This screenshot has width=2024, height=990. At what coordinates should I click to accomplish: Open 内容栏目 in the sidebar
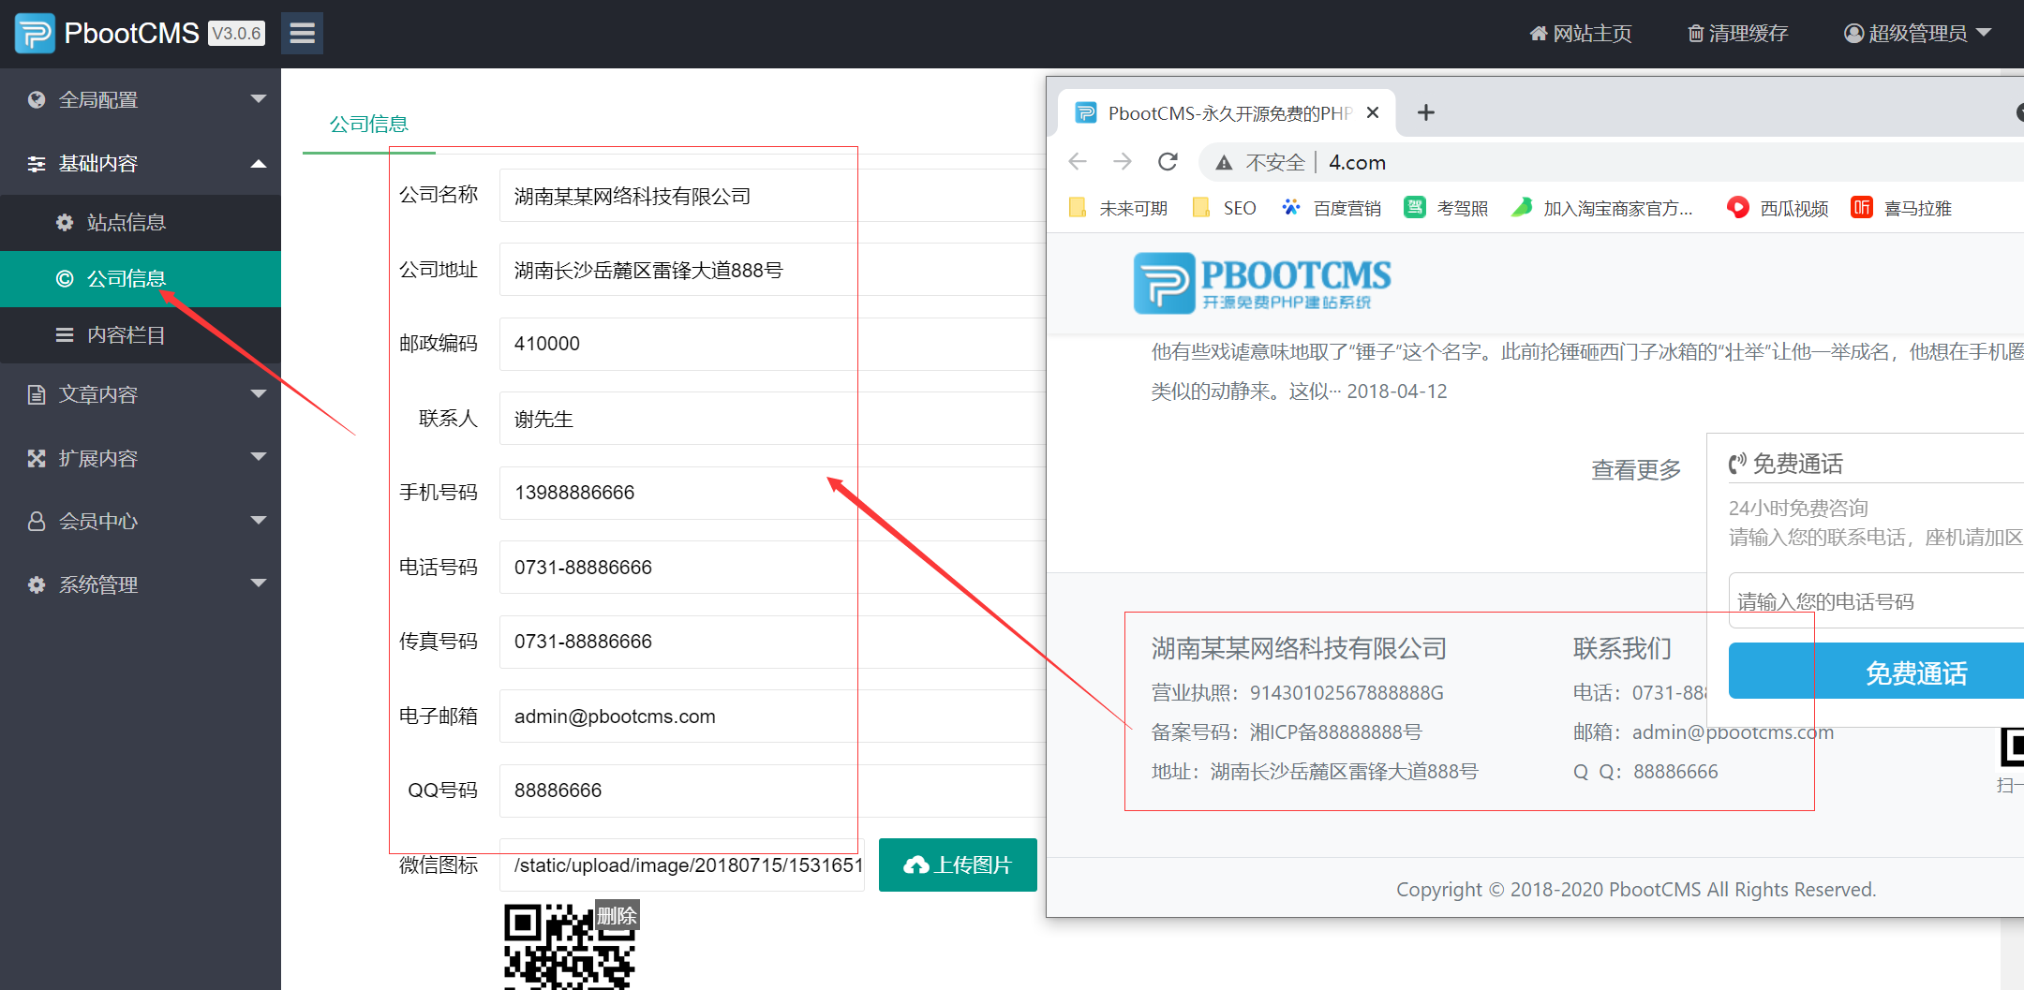[x=141, y=335]
